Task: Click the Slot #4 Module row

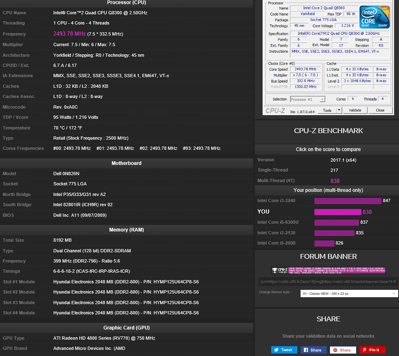Action: [x=127, y=313]
